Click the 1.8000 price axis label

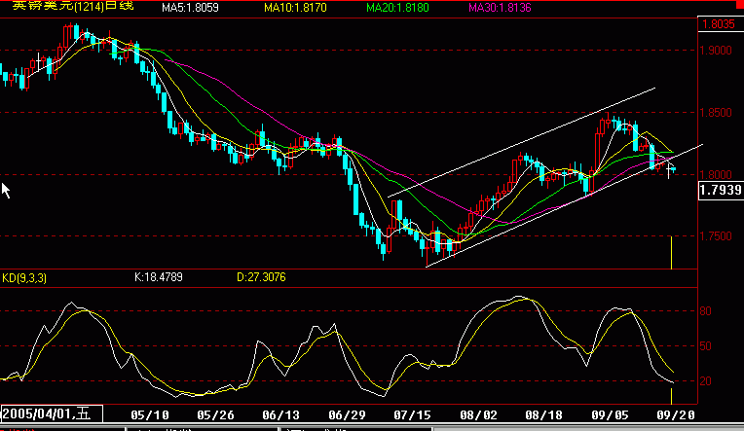click(x=716, y=175)
